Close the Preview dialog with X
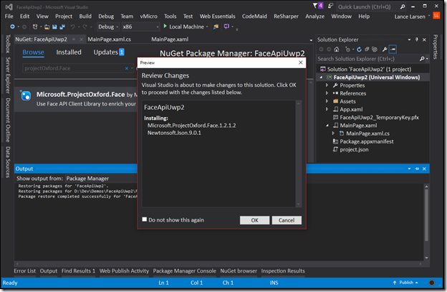This screenshot has height=292, width=447. [x=300, y=62]
